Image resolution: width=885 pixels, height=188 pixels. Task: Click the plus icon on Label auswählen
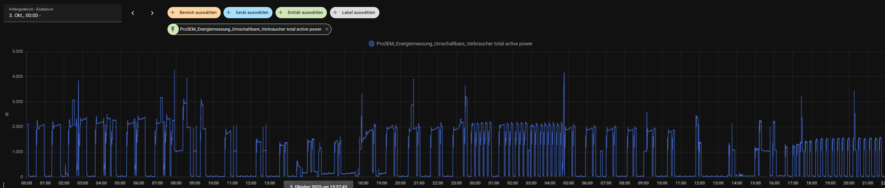tap(335, 12)
